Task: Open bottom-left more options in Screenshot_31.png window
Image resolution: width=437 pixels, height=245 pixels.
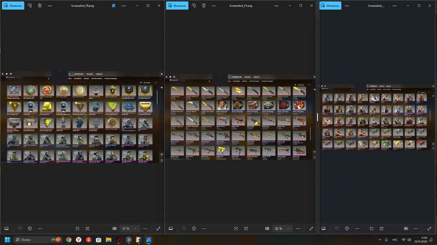Action: tap(204, 228)
